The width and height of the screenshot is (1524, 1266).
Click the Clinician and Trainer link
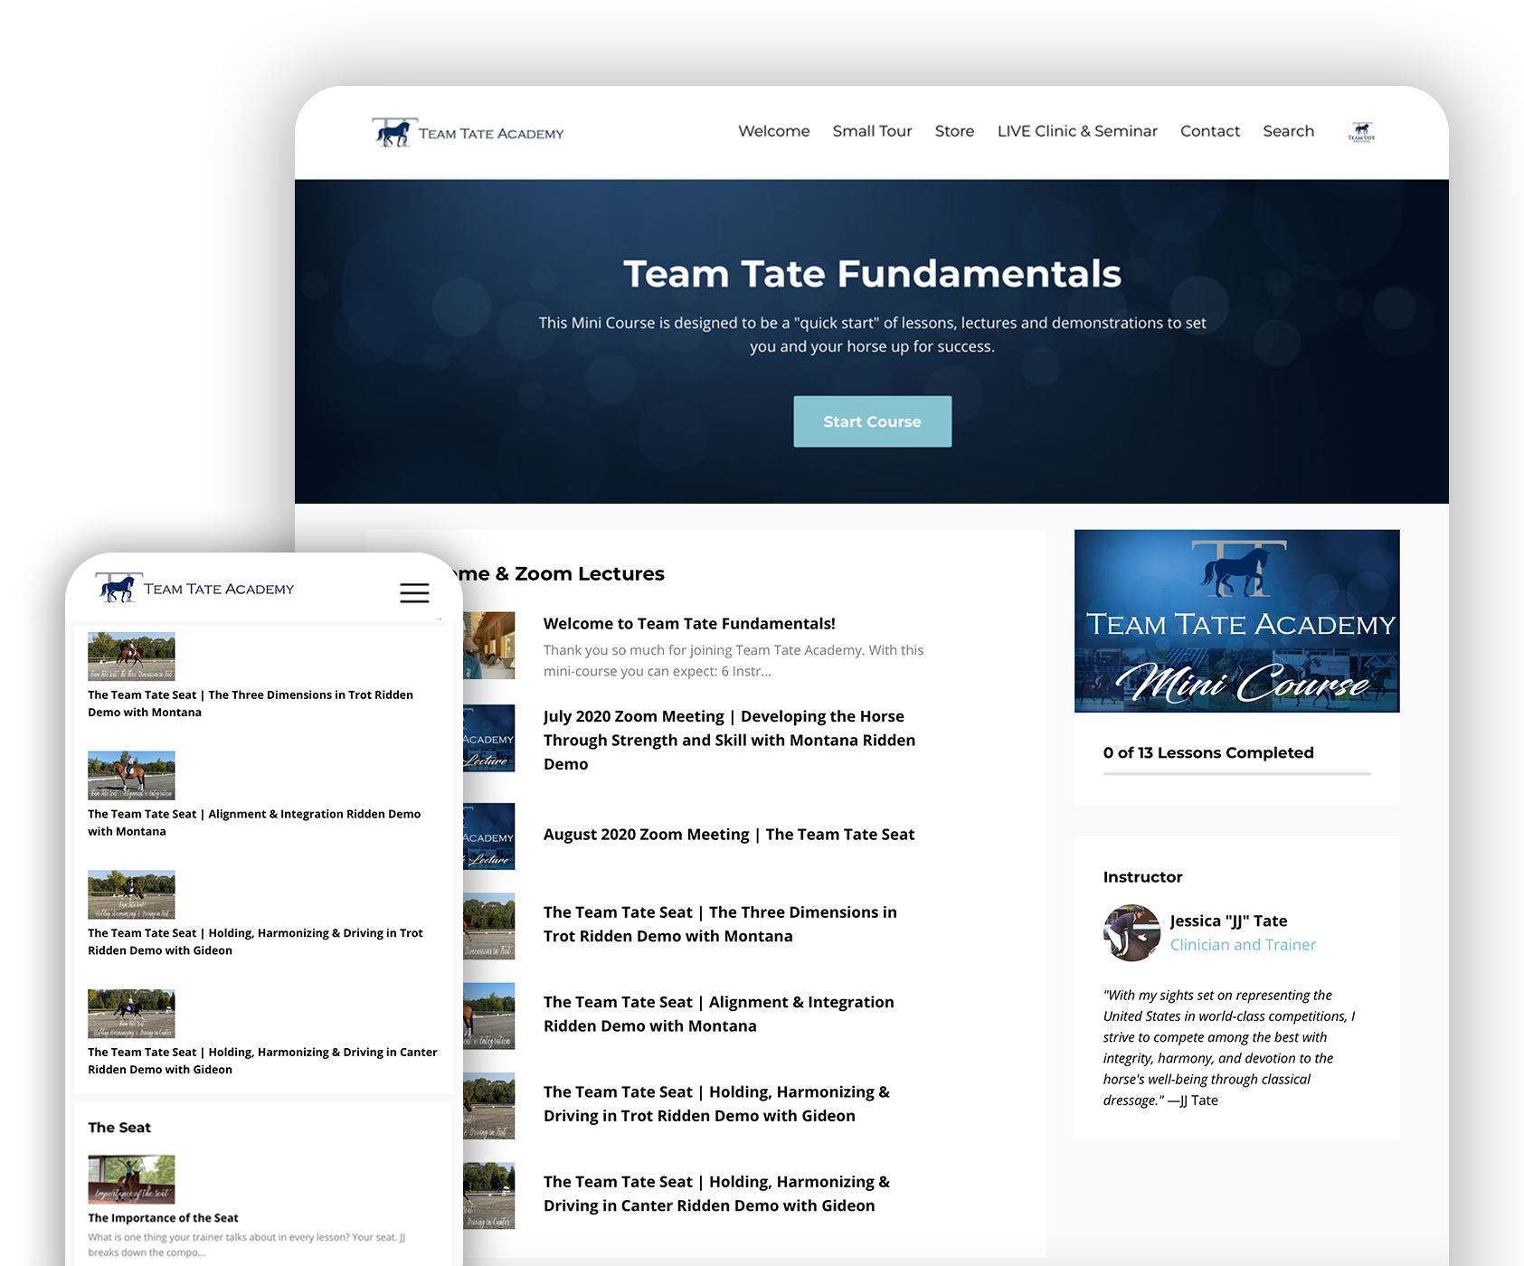(1243, 945)
